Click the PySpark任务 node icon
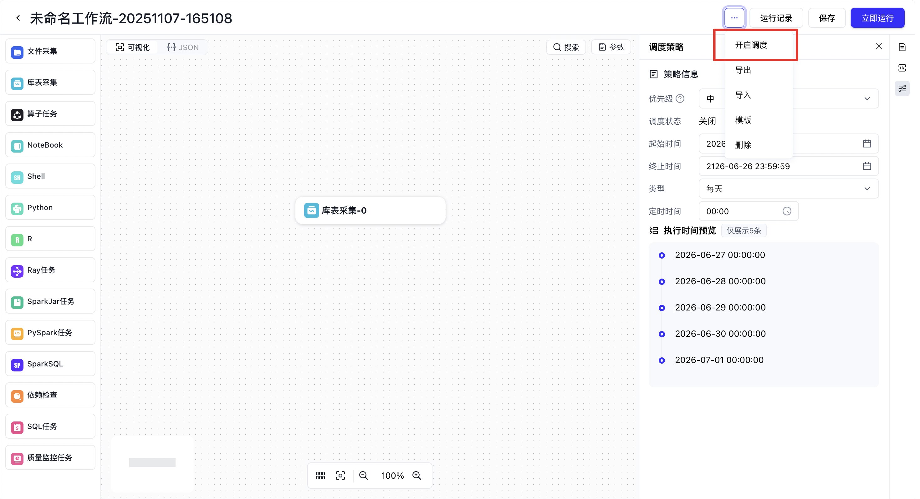The height and width of the screenshot is (499, 920). coord(17,334)
